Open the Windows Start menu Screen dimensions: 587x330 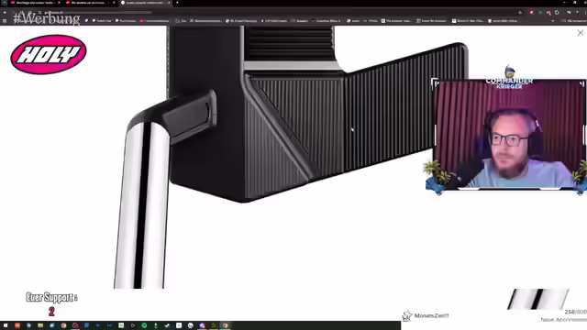coord(6,325)
